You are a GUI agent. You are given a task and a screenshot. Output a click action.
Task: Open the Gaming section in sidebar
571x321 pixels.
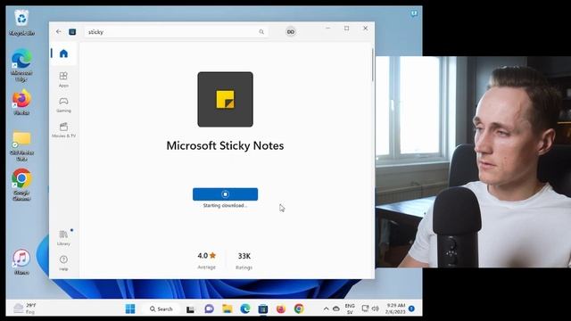click(63, 104)
